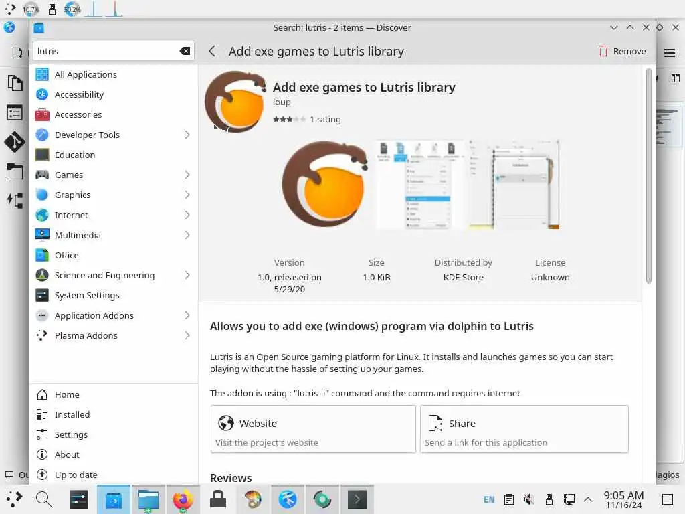
Task: Launch Firefox from the taskbar
Action: pyautogui.click(x=183, y=499)
